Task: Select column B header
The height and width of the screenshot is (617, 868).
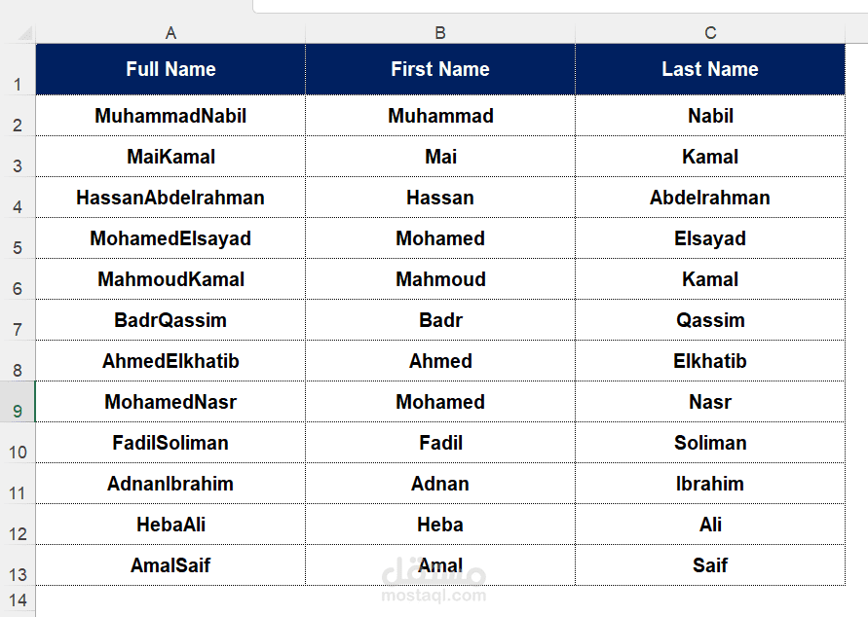Action: click(440, 33)
